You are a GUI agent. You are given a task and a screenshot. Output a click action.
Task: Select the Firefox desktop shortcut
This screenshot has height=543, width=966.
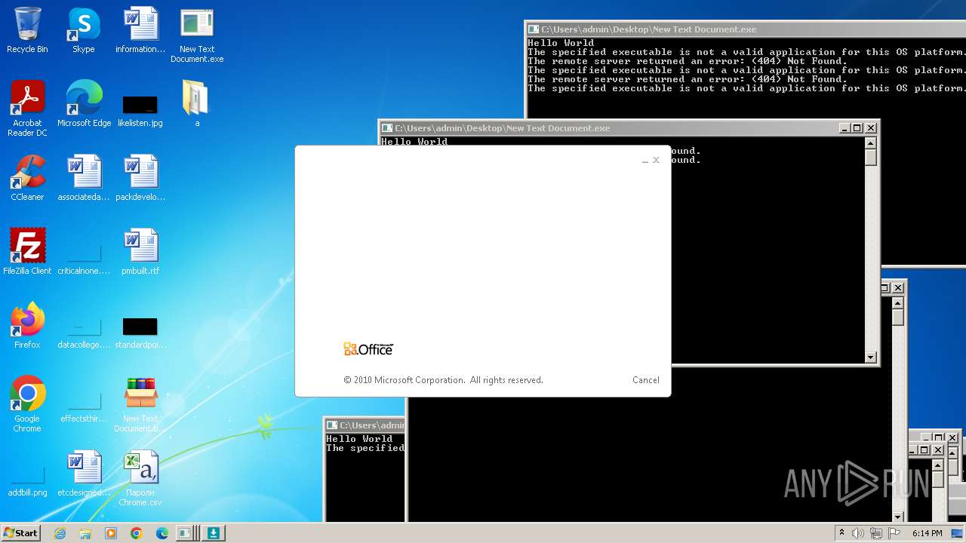[x=27, y=327]
